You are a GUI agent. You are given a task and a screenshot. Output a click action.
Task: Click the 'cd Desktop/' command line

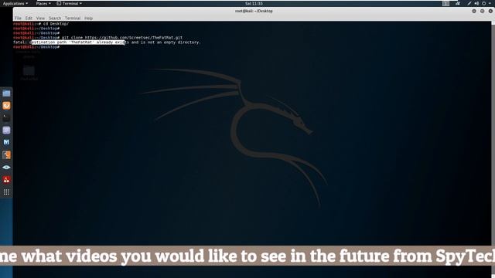click(41, 24)
